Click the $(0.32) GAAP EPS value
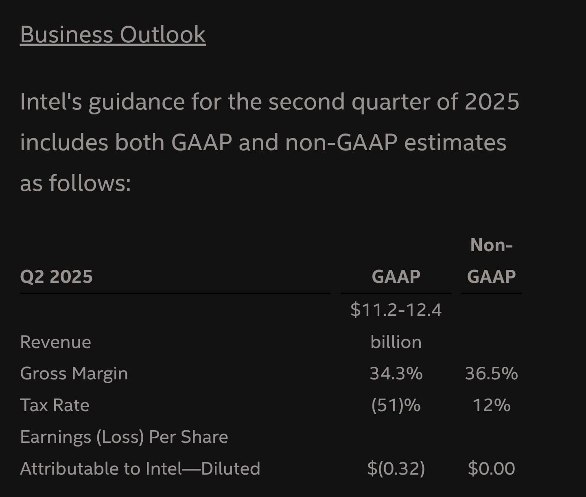Image resolution: width=586 pixels, height=497 pixels. pyautogui.click(x=396, y=469)
